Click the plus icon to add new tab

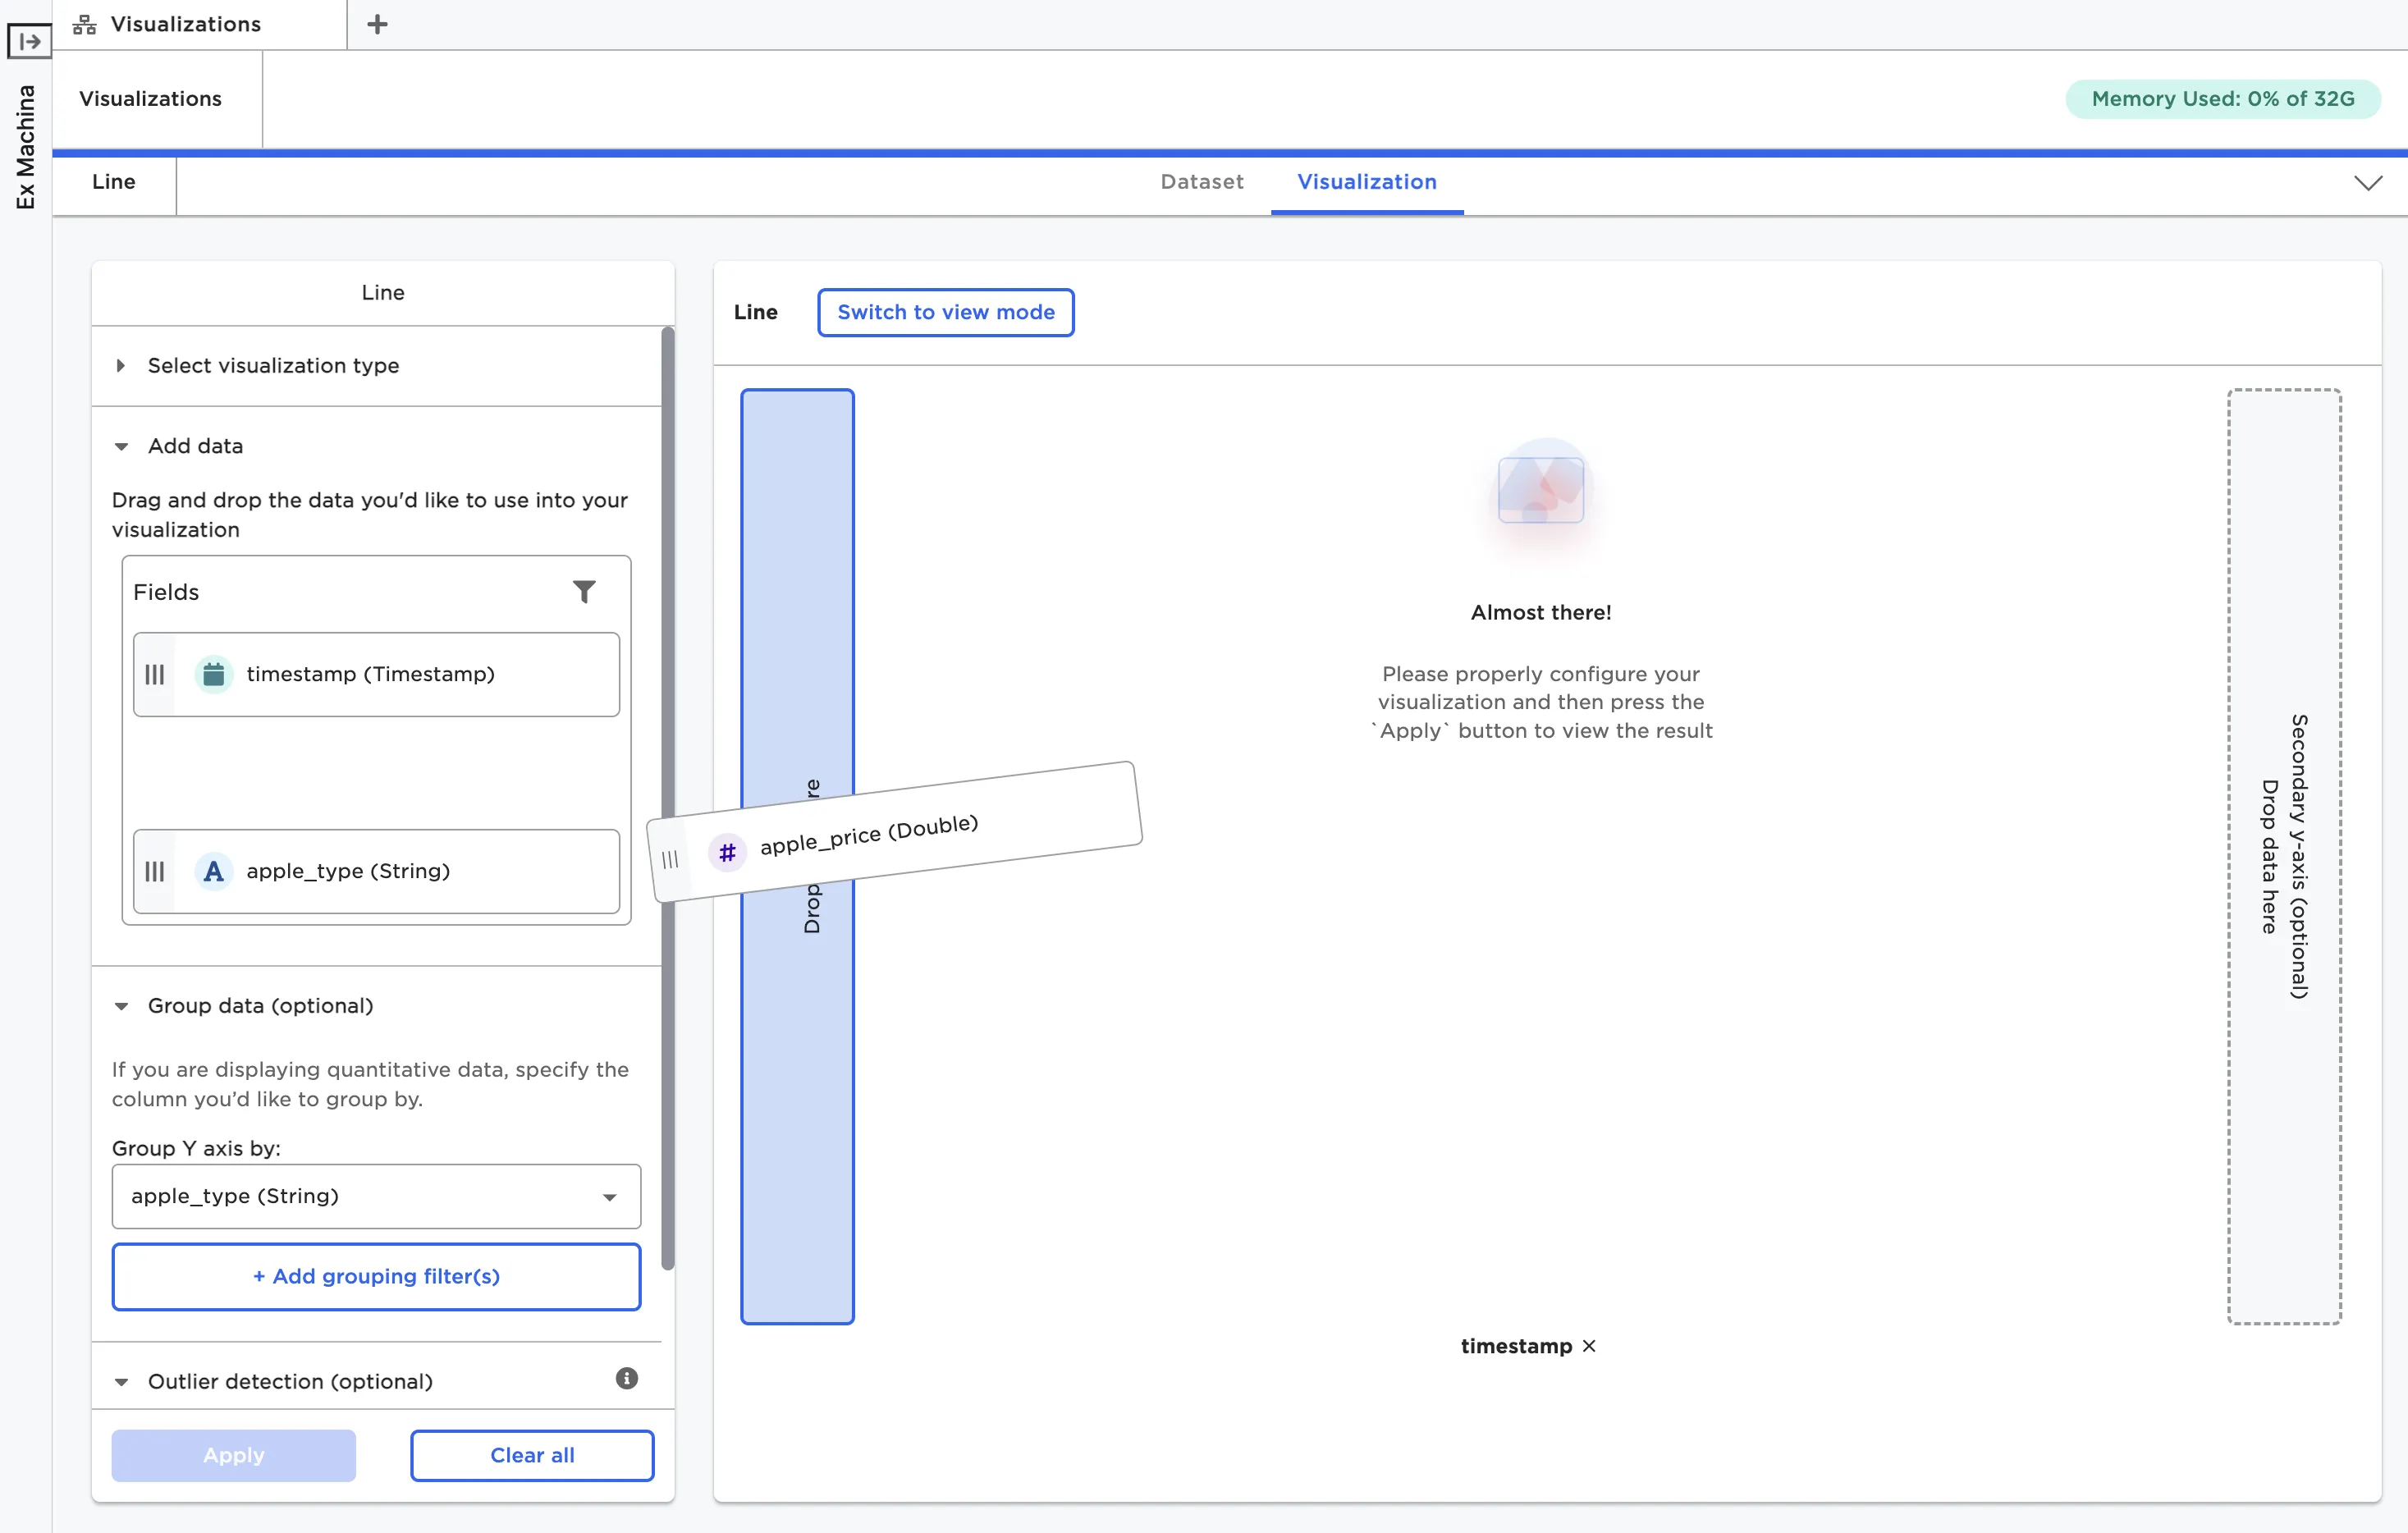click(377, 24)
